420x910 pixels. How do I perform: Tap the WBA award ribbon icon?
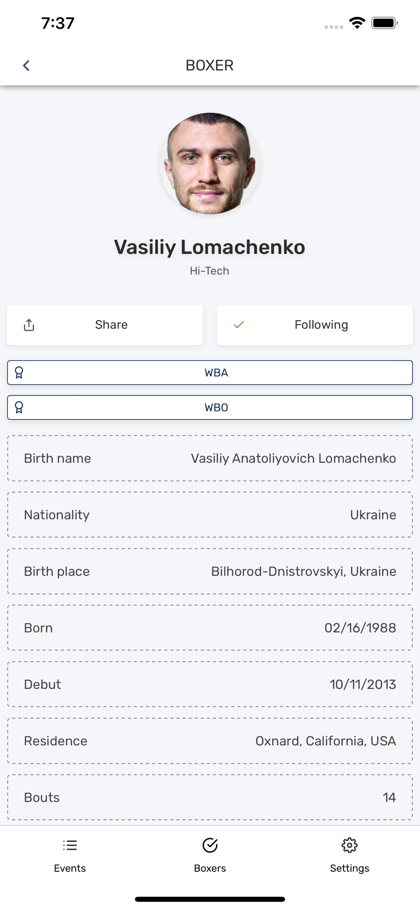[19, 373]
